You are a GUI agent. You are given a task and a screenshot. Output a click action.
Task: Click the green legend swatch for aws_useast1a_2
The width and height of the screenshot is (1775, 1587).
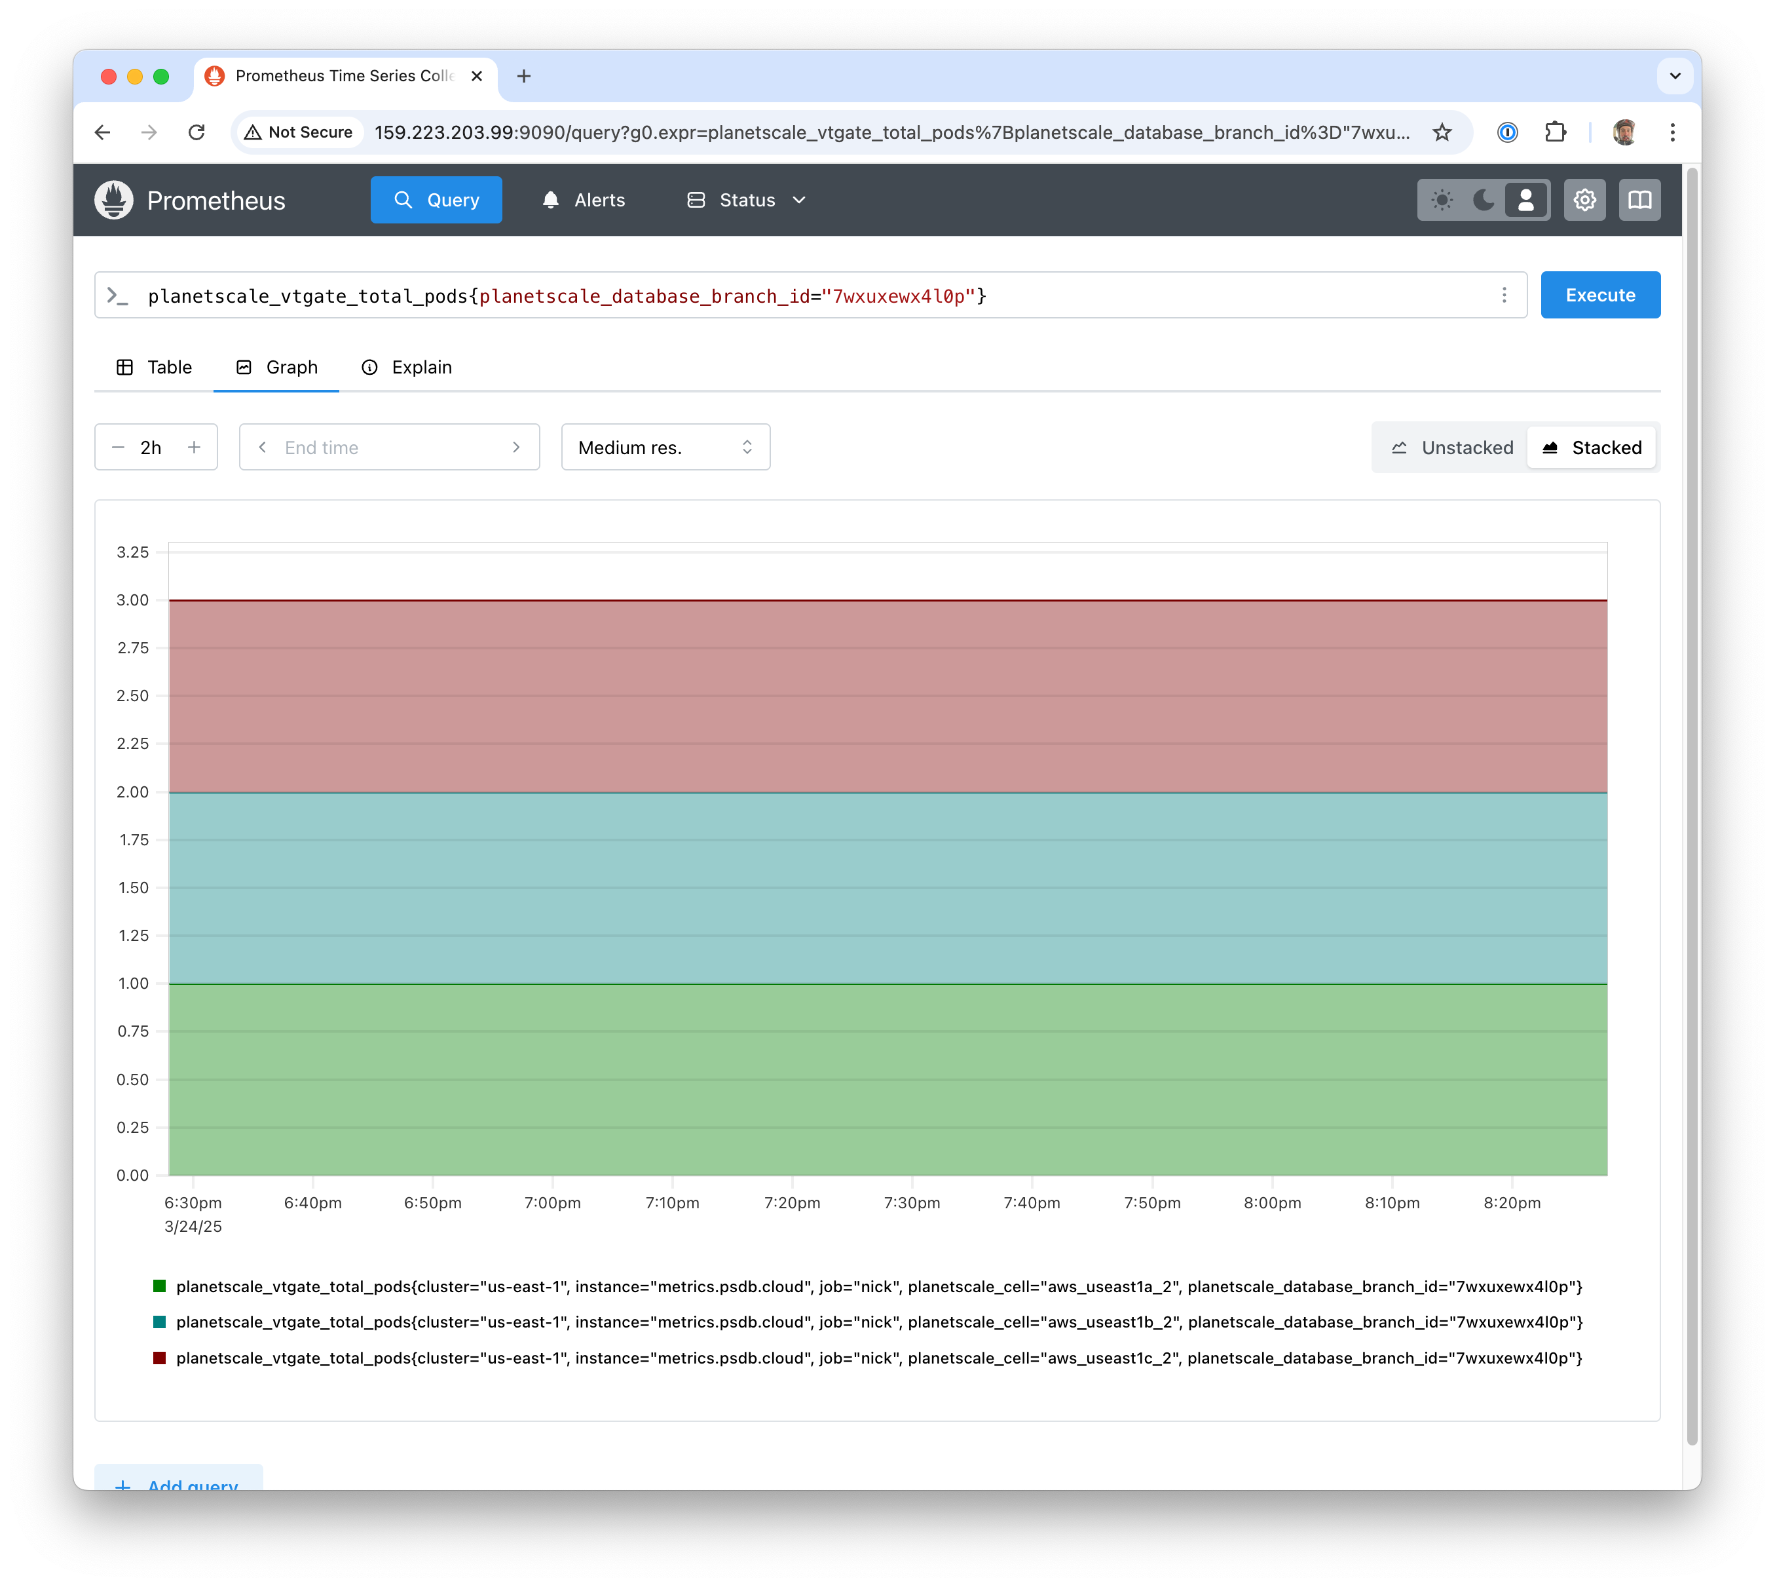point(159,1286)
